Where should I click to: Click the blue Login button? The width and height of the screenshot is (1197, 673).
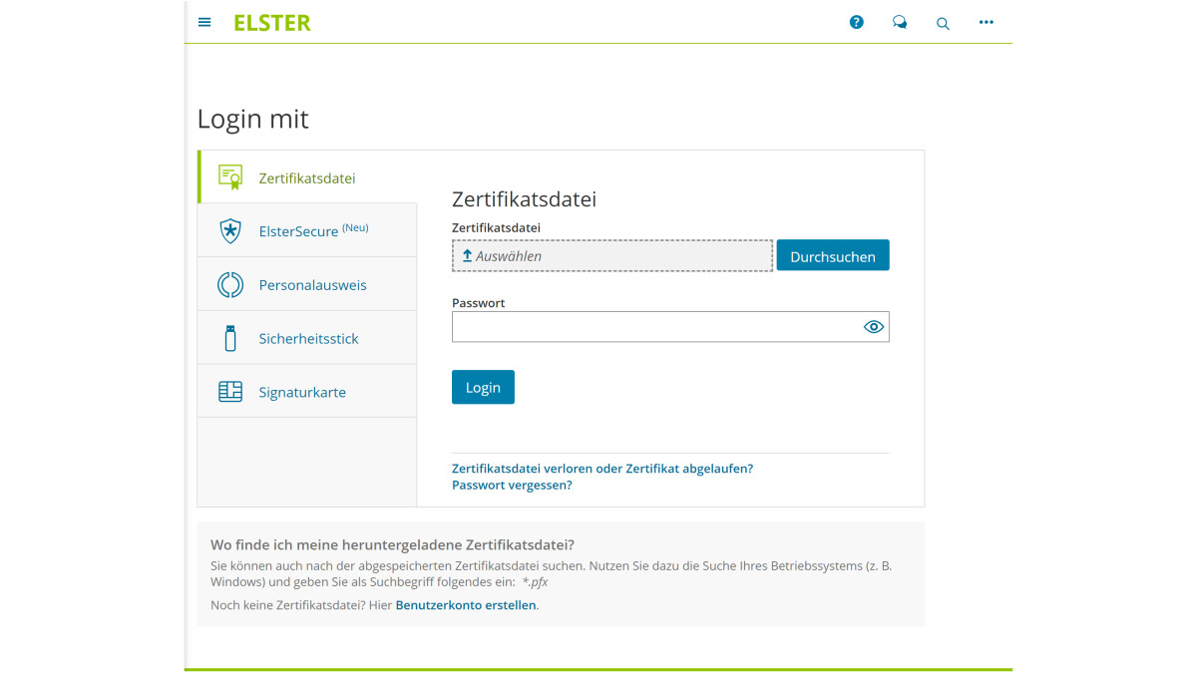click(x=483, y=387)
